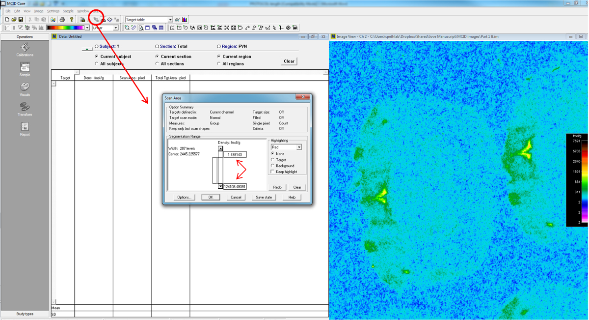
Task: Click the histogram chart icon beside Target table
Action: coord(185,20)
